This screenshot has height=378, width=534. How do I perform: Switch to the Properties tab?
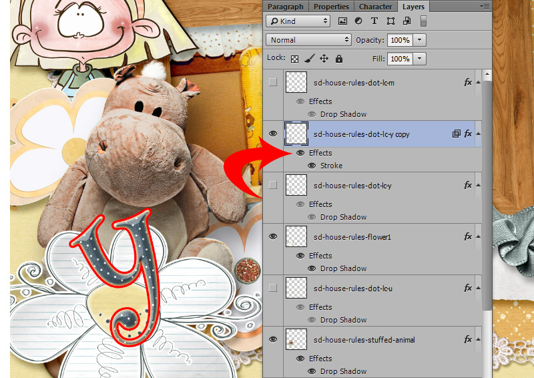[331, 7]
